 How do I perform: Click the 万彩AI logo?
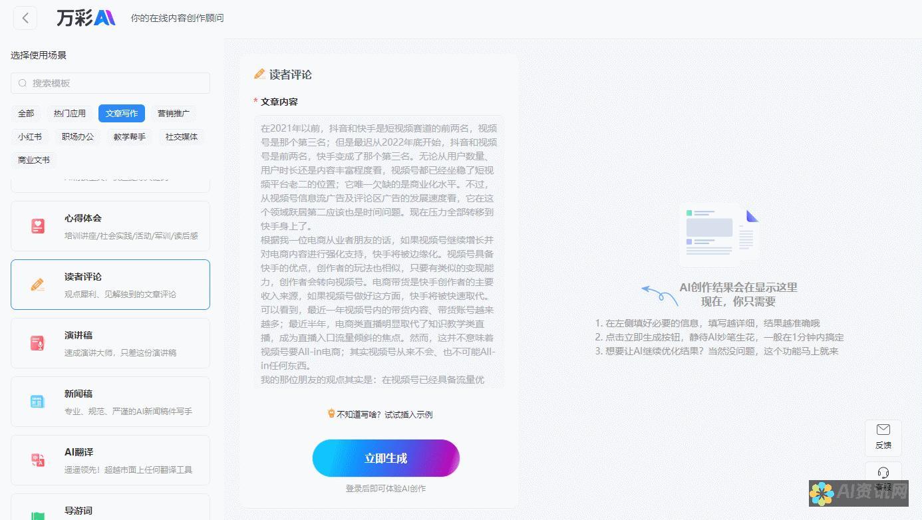pos(86,18)
